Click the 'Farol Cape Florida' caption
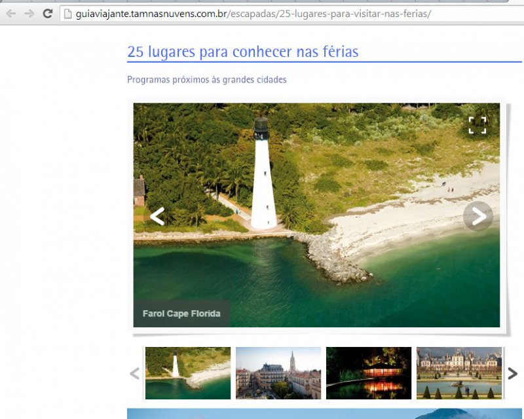Image resolution: width=524 pixels, height=419 pixels. pyautogui.click(x=181, y=314)
